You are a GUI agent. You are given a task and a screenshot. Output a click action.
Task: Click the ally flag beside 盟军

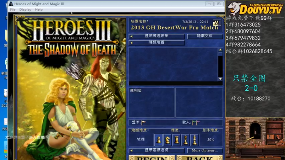click(144, 122)
